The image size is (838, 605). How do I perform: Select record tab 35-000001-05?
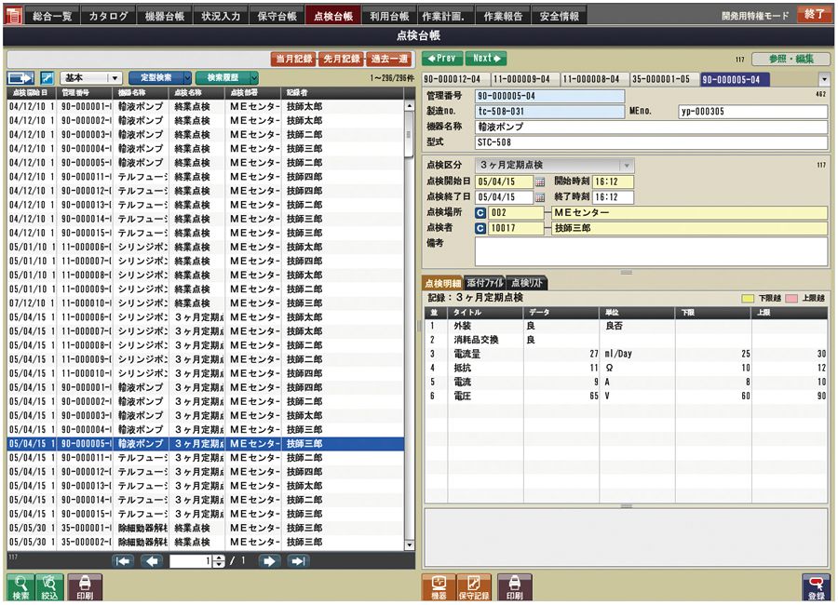pyautogui.click(x=665, y=80)
